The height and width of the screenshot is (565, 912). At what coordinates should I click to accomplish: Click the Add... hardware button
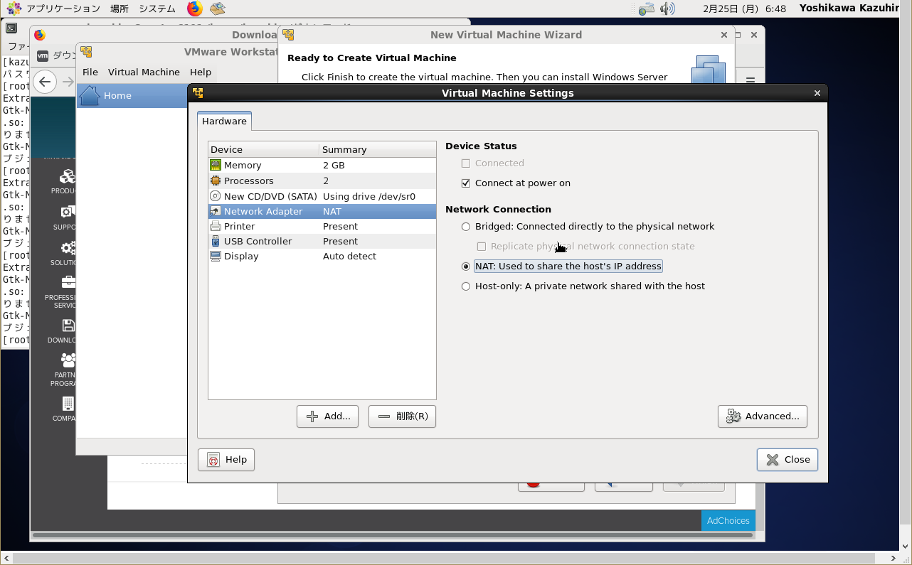coord(327,416)
